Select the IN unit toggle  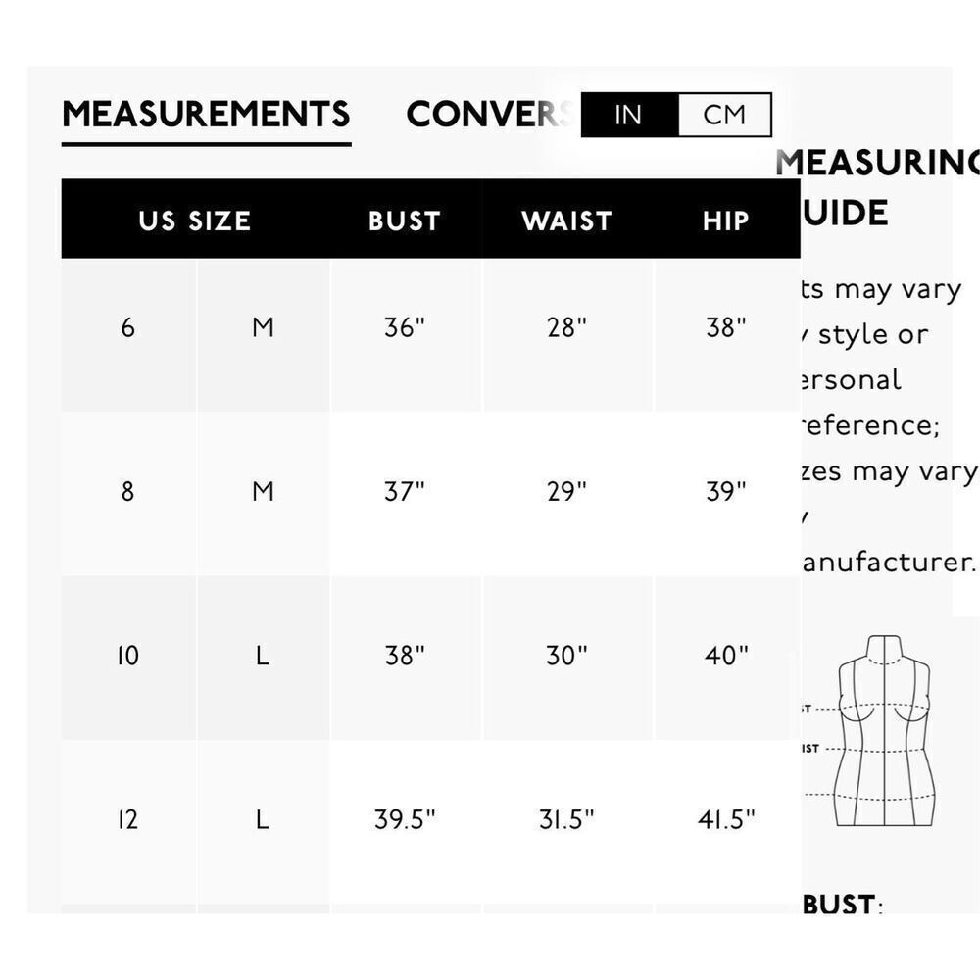[x=629, y=115]
